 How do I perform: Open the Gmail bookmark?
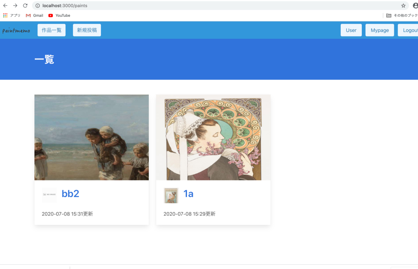34,15
